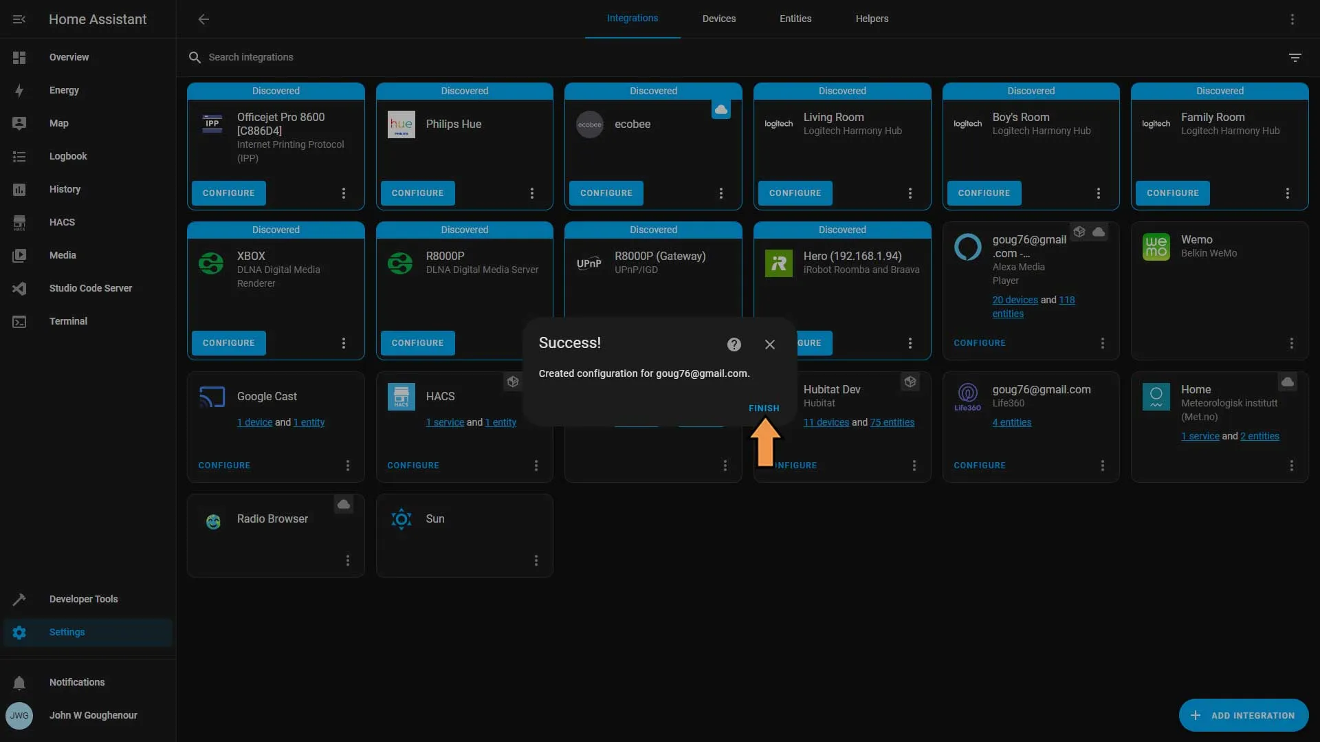
Task: Open Settings in the sidebar
Action: click(88, 632)
